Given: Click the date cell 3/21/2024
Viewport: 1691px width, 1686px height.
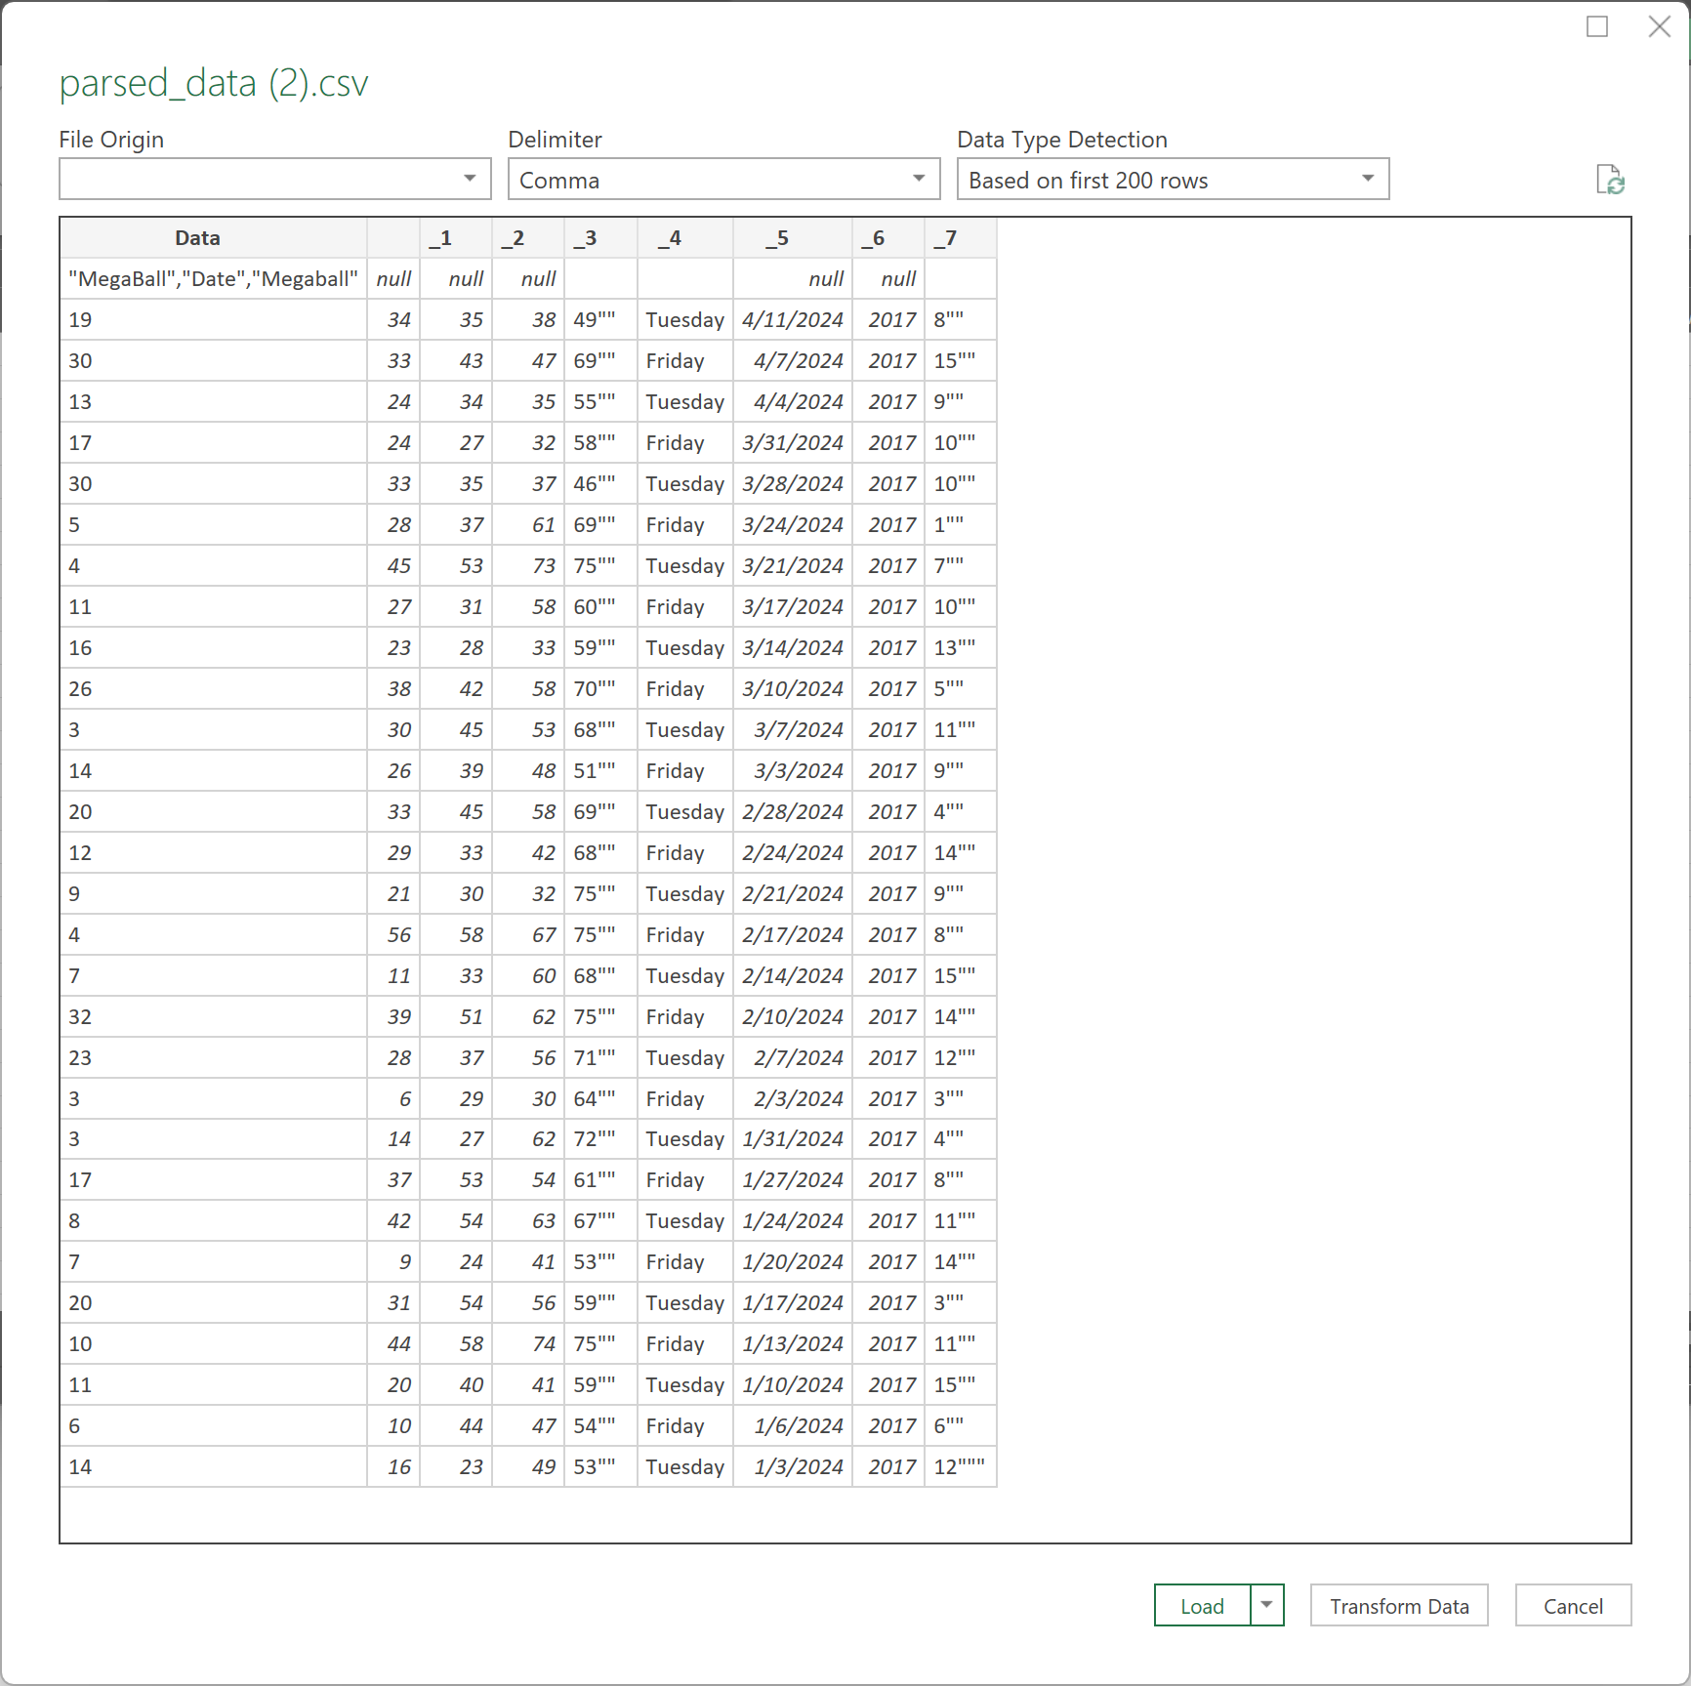Looking at the screenshot, I should (x=793, y=566).
